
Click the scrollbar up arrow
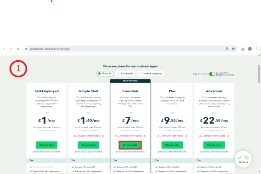click(259, 55)
